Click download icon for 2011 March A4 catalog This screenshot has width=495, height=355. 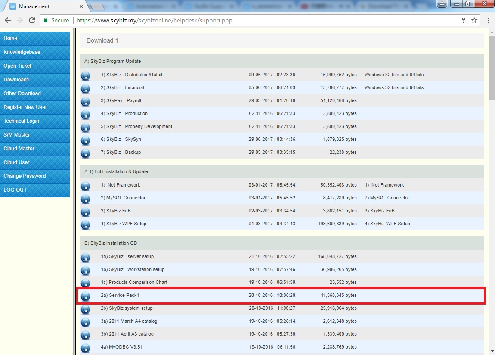(x=85, y=322)
